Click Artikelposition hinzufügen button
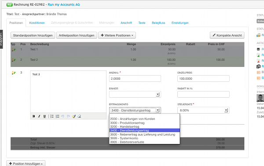264x166 pixels. (x=77, y=35)
